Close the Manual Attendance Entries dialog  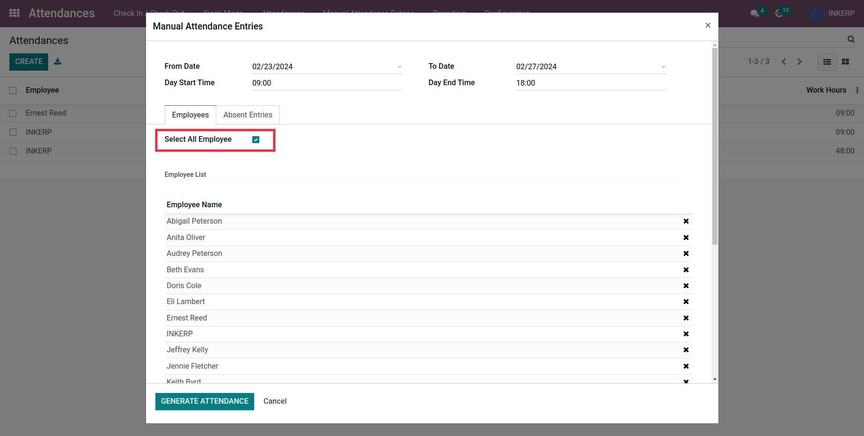pyautogui.click(x=708, y=25)
